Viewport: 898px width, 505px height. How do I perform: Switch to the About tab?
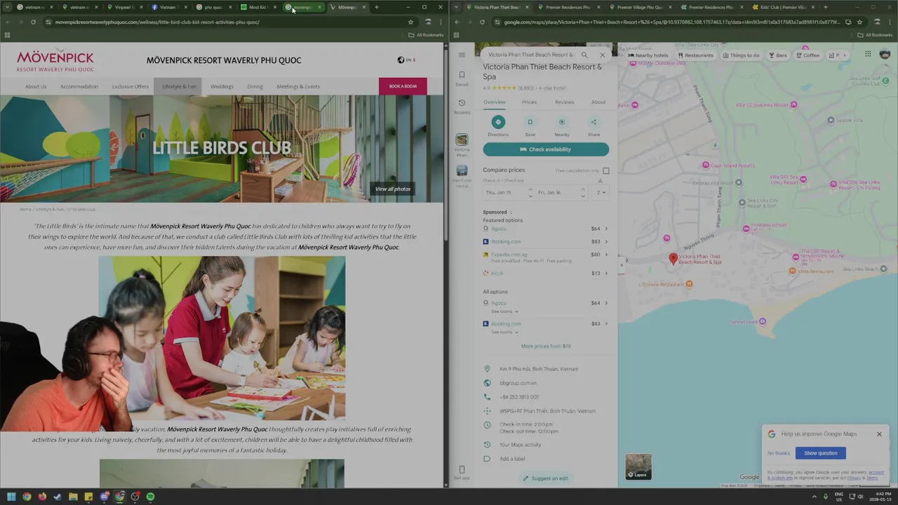click(598, 102)
